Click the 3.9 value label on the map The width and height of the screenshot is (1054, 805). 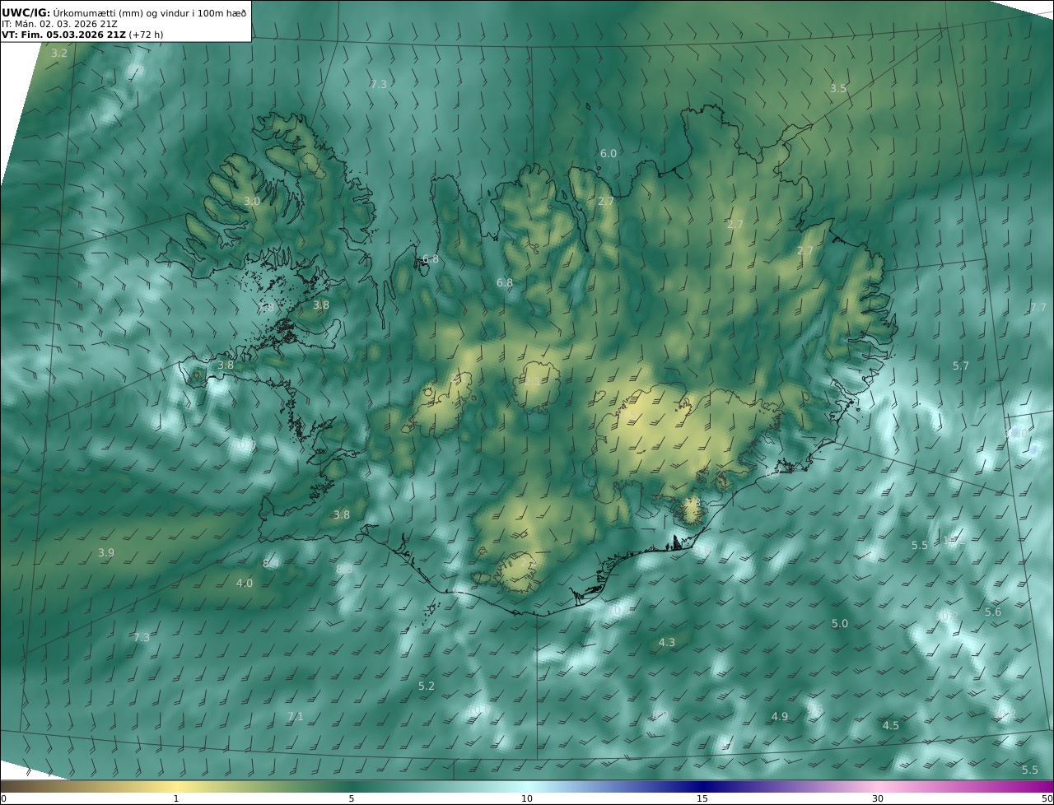106,553
